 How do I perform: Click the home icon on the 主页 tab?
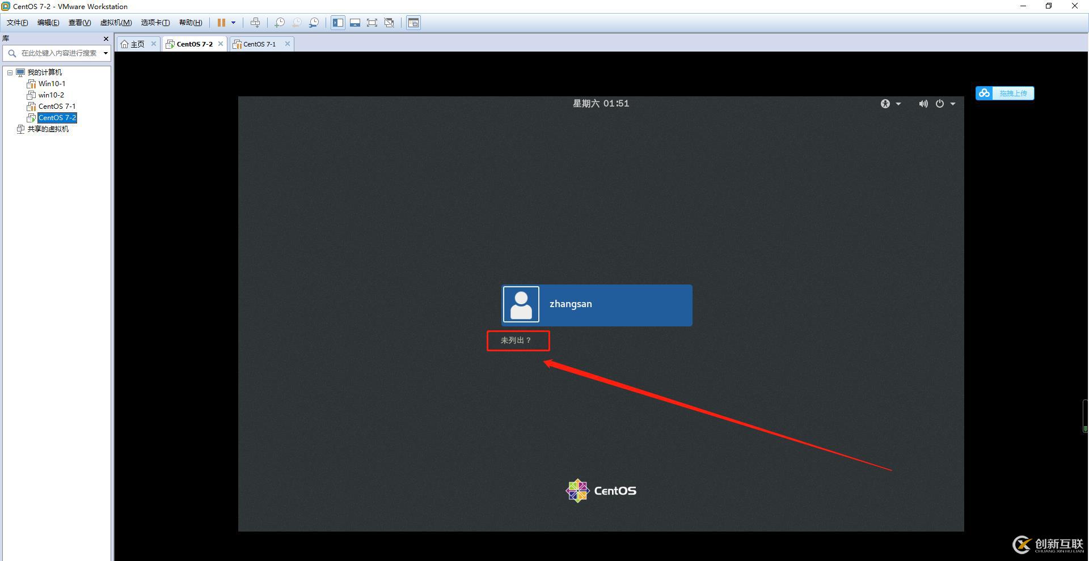click(x=124, y=44)
